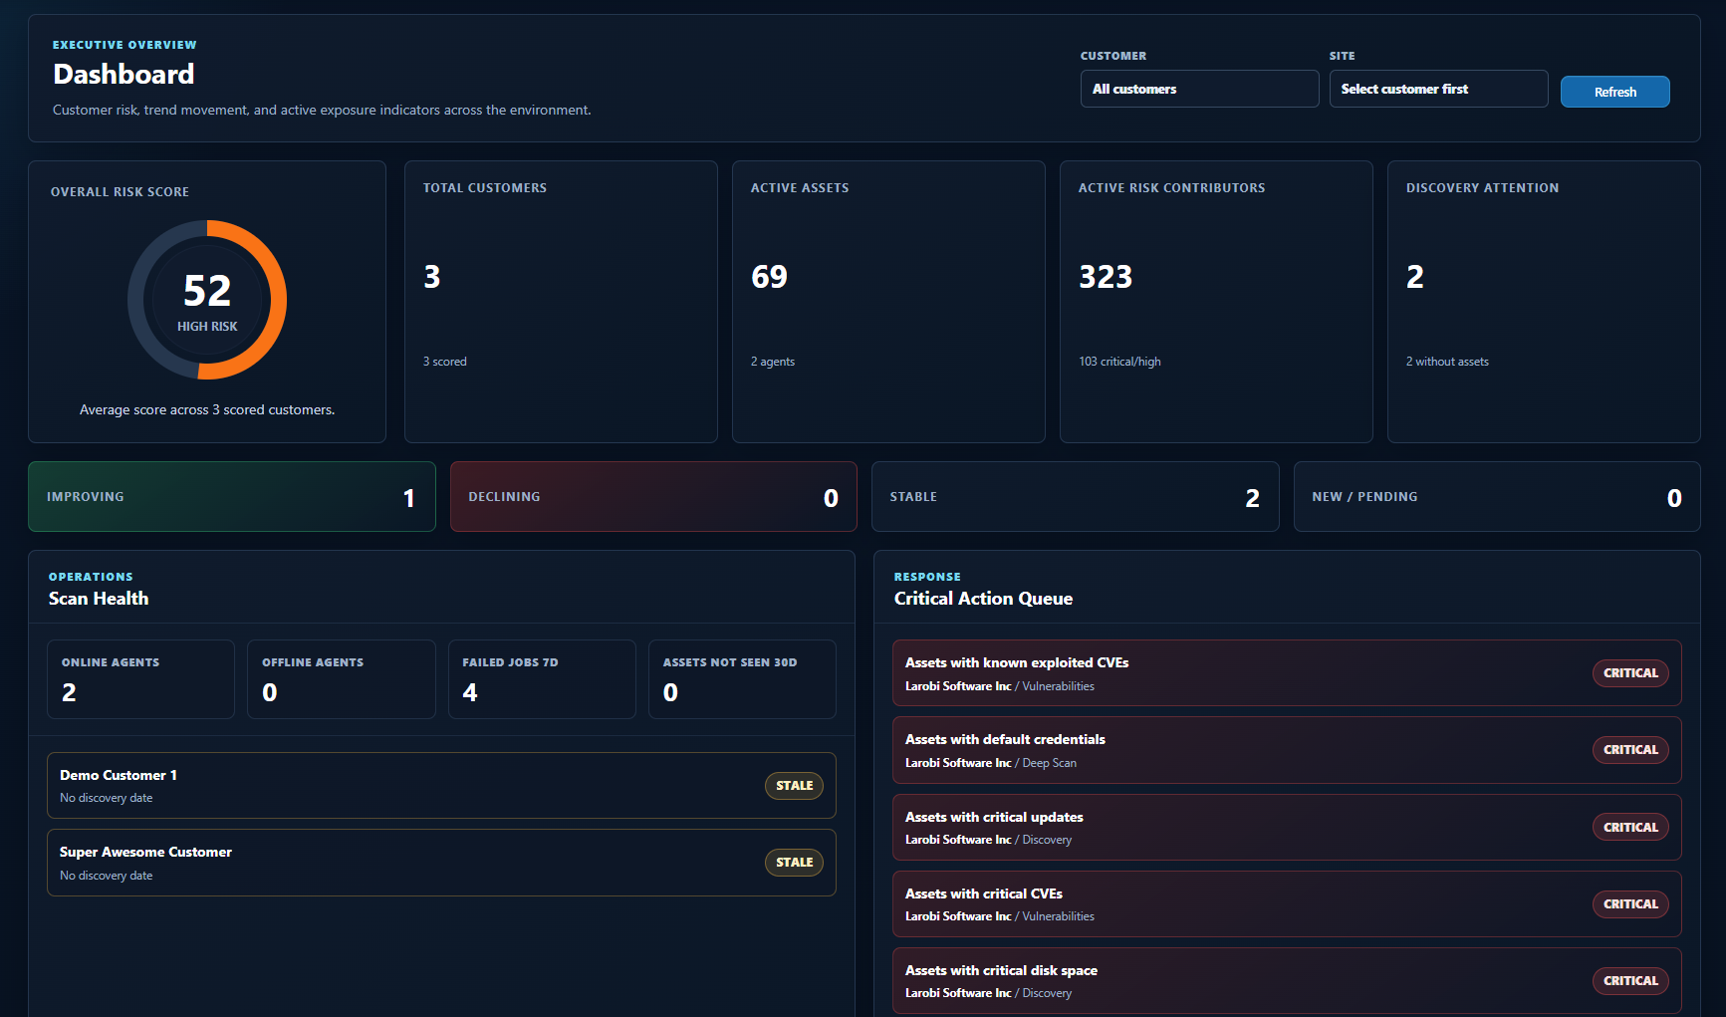Open the Super Awesome Customer scan row

coord(441,863)
